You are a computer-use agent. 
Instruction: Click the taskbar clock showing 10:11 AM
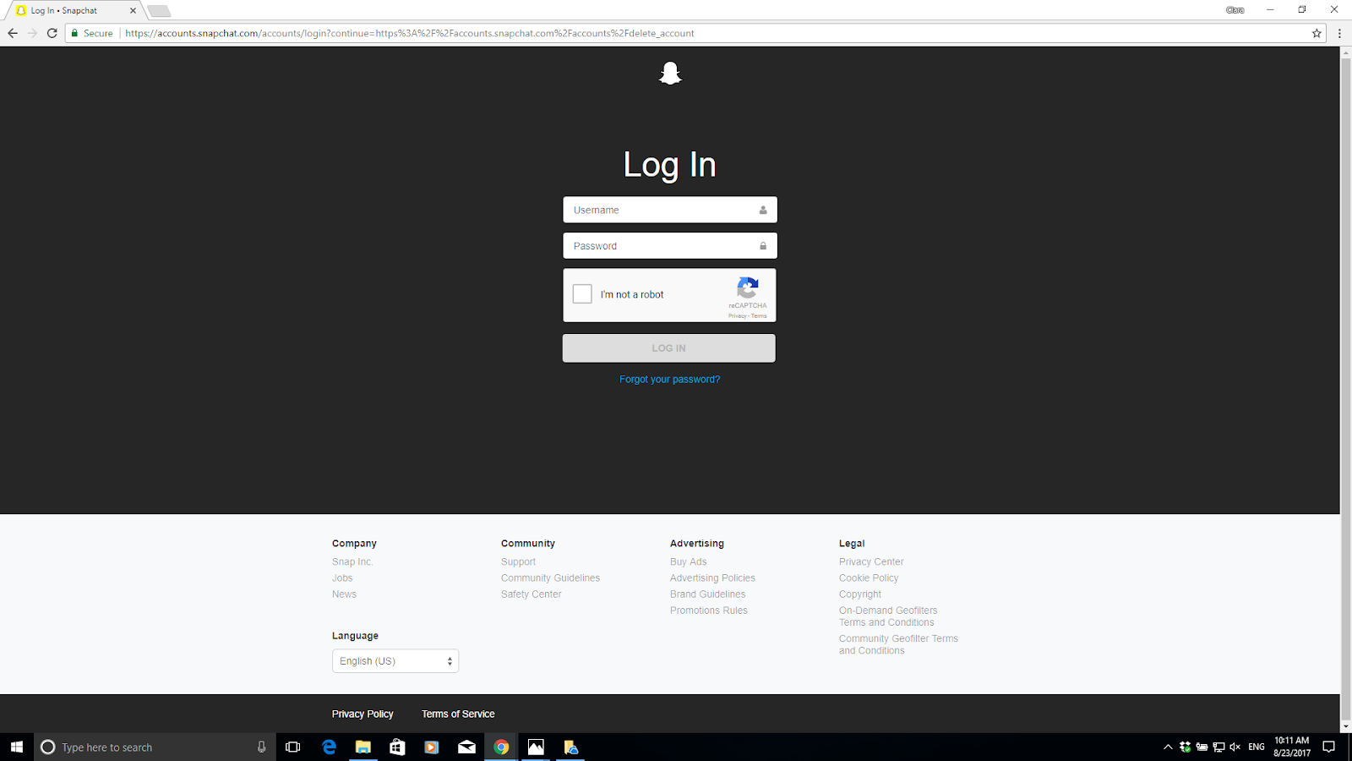click(1292, 747)
